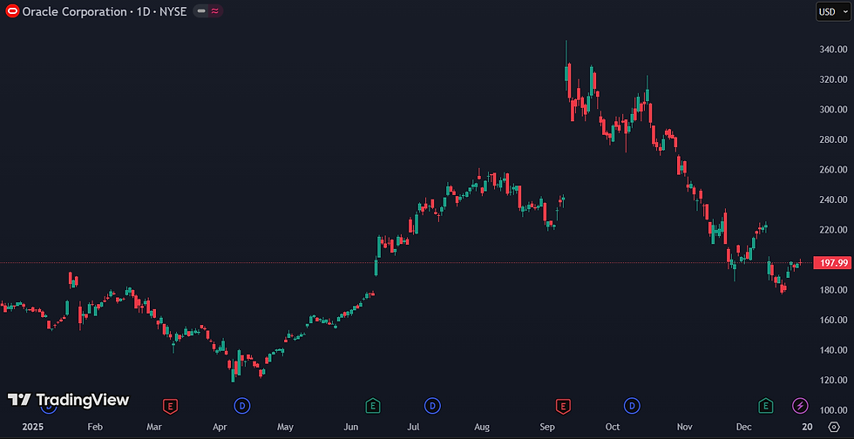Click the Sep label on time axis

(x=547, y=427)
